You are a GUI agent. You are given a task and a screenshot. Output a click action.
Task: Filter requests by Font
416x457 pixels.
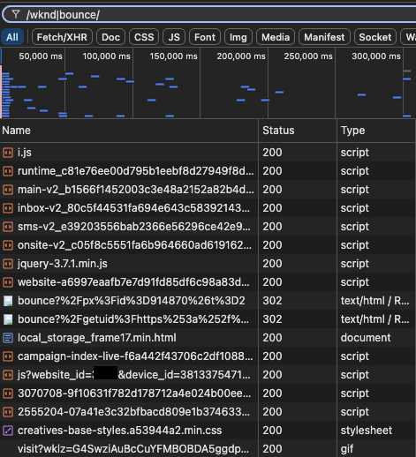205,37
